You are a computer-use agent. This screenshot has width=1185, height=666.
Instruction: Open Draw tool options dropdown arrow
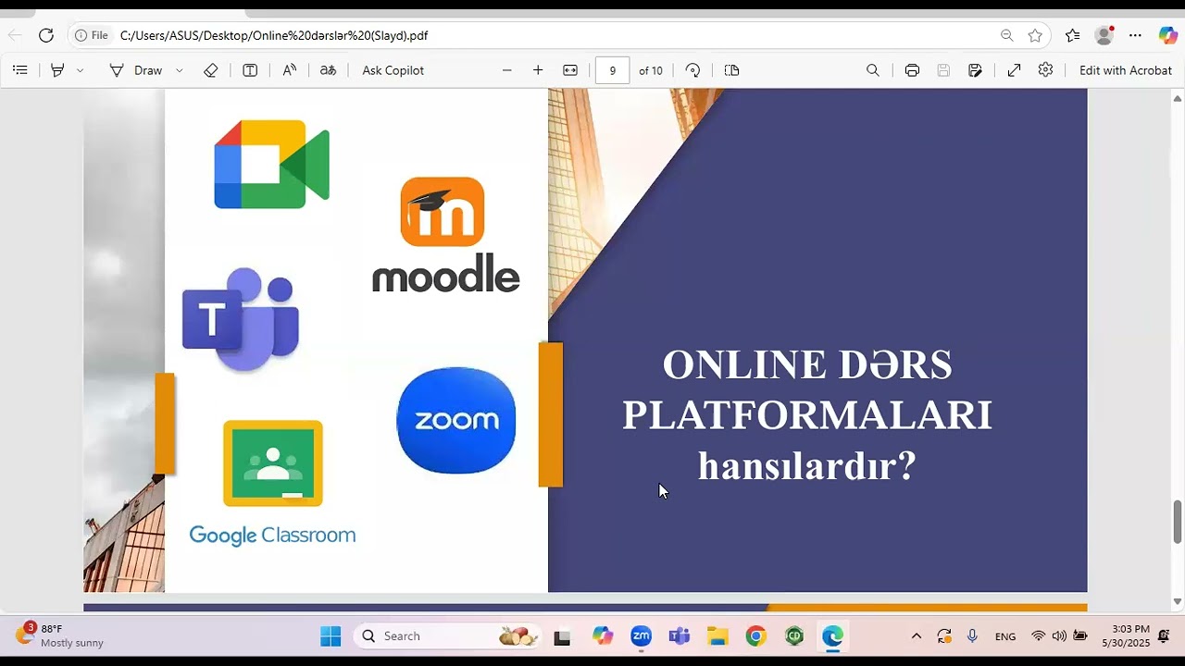click(x=180, y=70)
